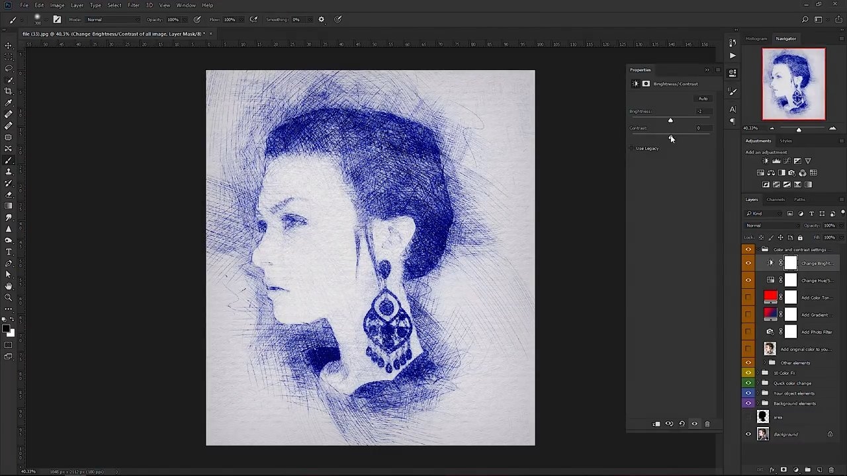This screenshot has height=476, width=847.
Task: Expand the Your object elements group
Action: (x=758, y=393)
